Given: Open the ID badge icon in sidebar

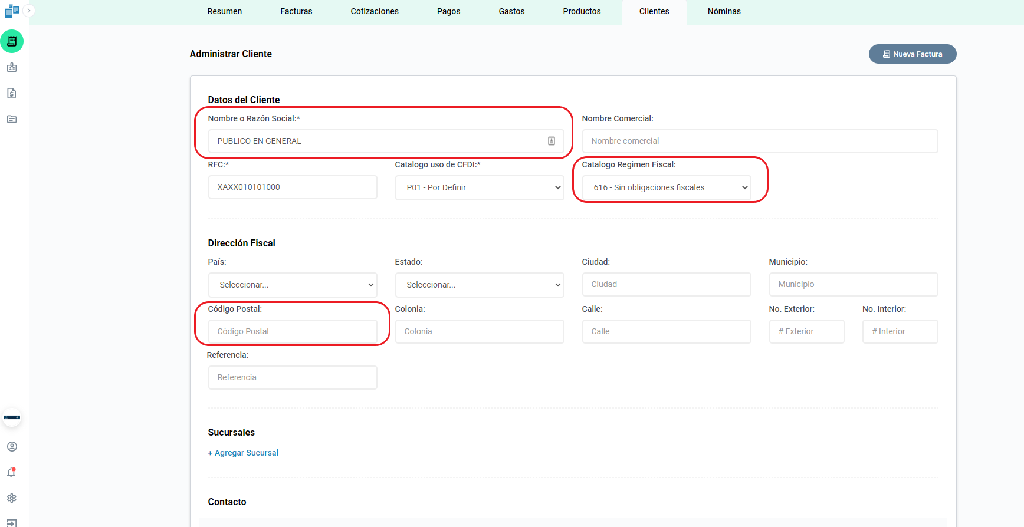Looking at the screenshot, I should (x=12, y=67).
